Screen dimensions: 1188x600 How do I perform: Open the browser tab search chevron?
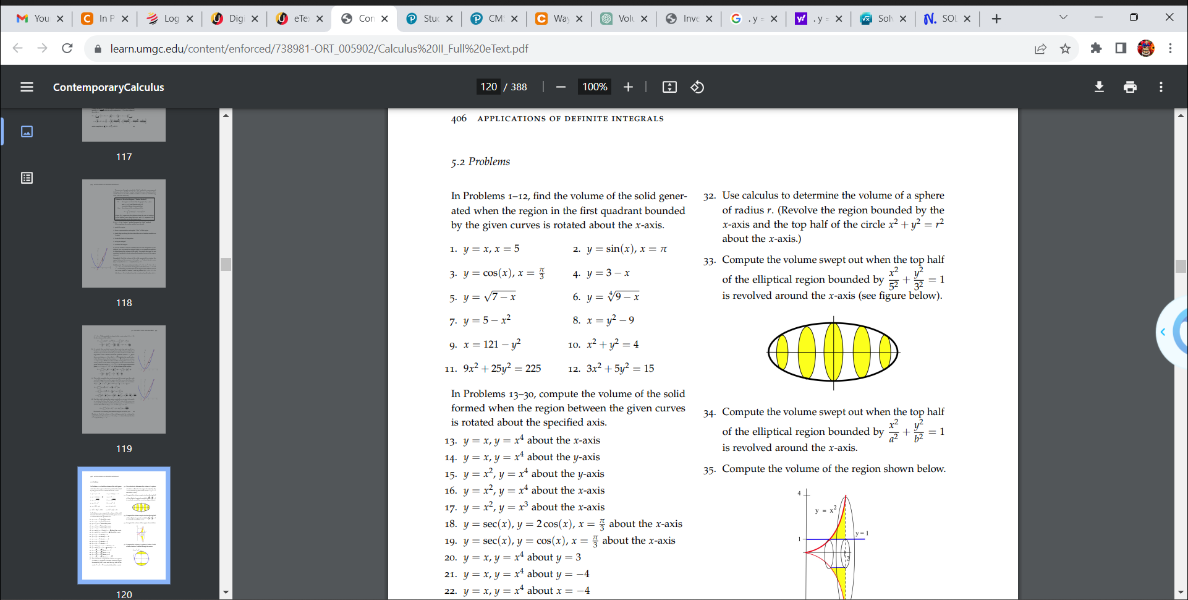1064,18
